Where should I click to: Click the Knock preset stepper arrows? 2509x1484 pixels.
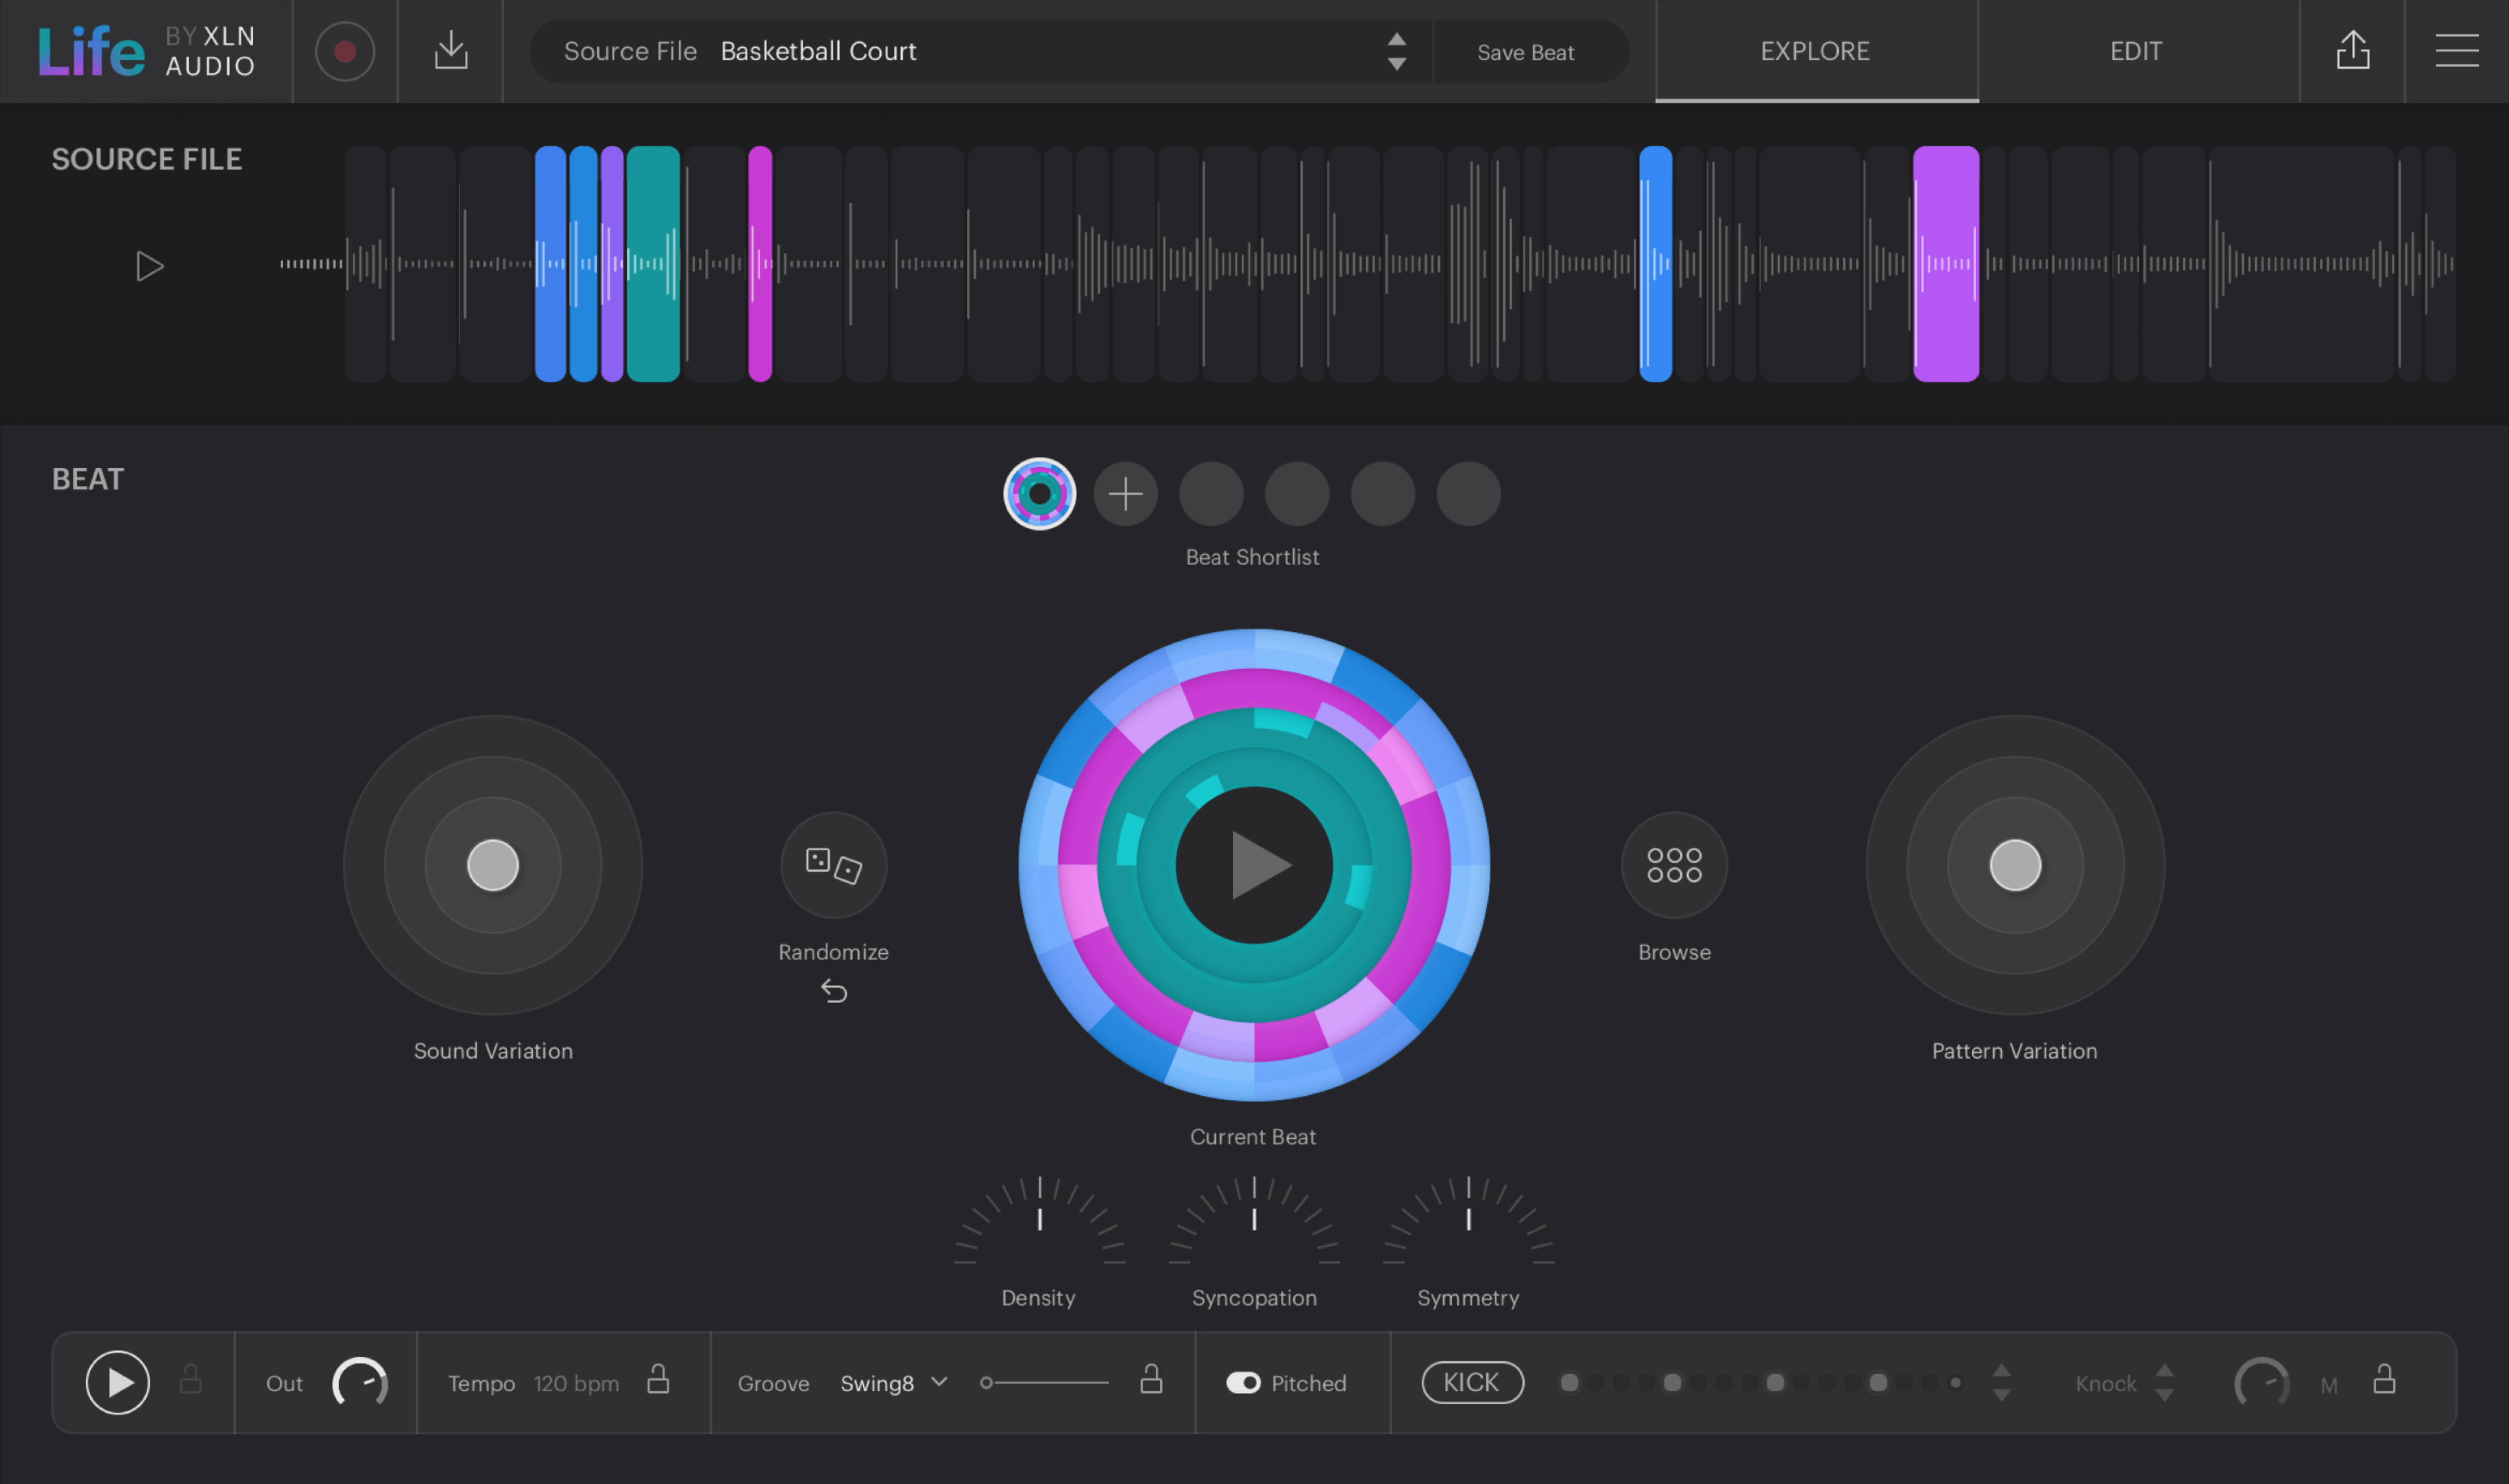(2164, 1383)
